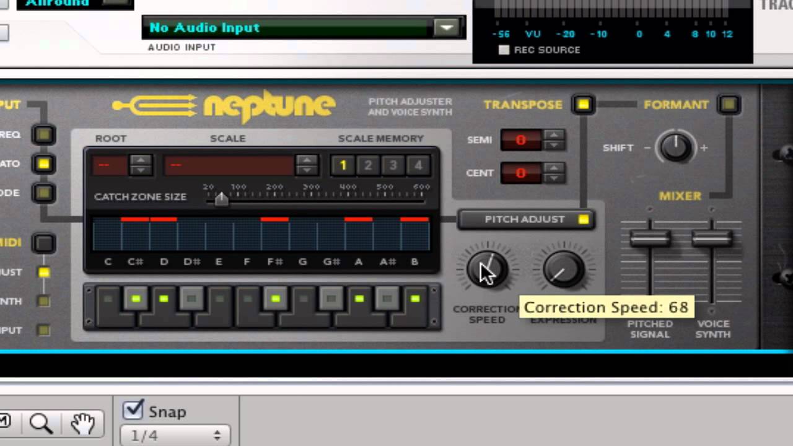Select the magnifying glass zoom tool
The image size is (793, 446).
42,423
